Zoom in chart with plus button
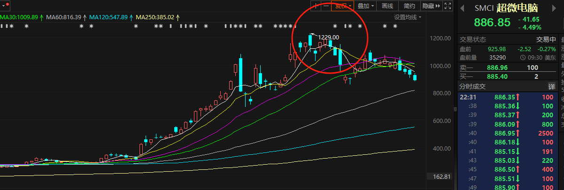Screen dimensions: 564x190 coord(317,6)
